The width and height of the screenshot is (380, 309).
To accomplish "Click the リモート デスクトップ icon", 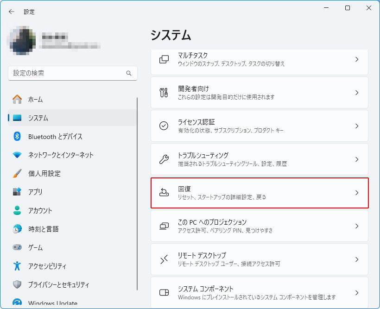I will pyautogui.click(x=164, y=259).
